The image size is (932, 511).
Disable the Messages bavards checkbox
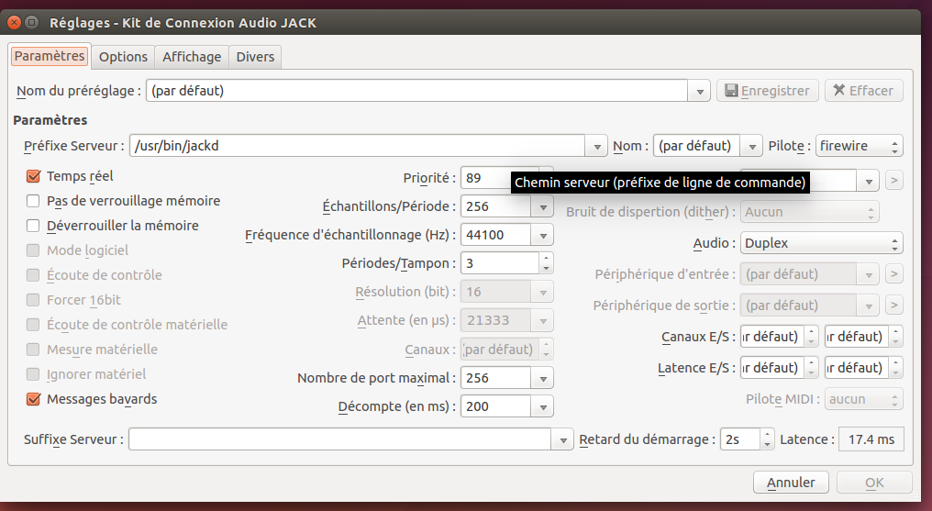(33, 399)
